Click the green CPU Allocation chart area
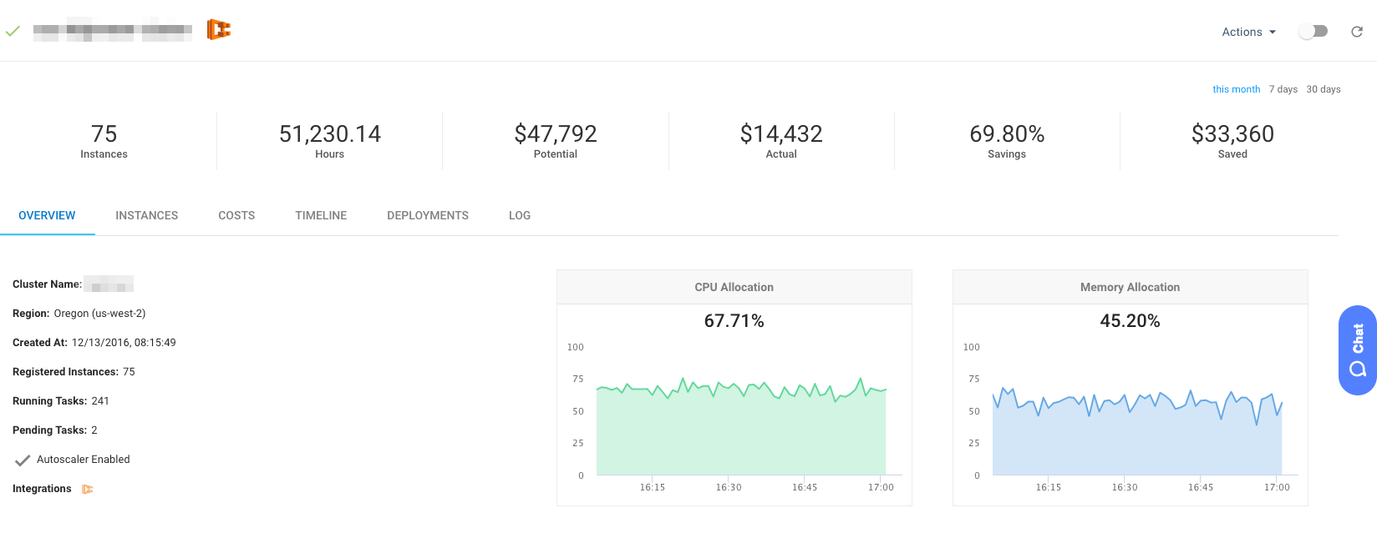This screenshot has width=1377, height=533. (x=740, y=434)
